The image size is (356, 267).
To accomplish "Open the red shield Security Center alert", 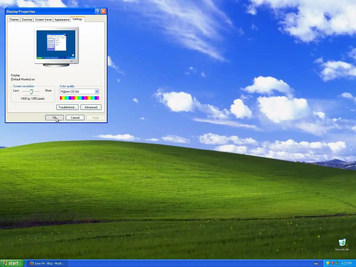I will [332, 263].
